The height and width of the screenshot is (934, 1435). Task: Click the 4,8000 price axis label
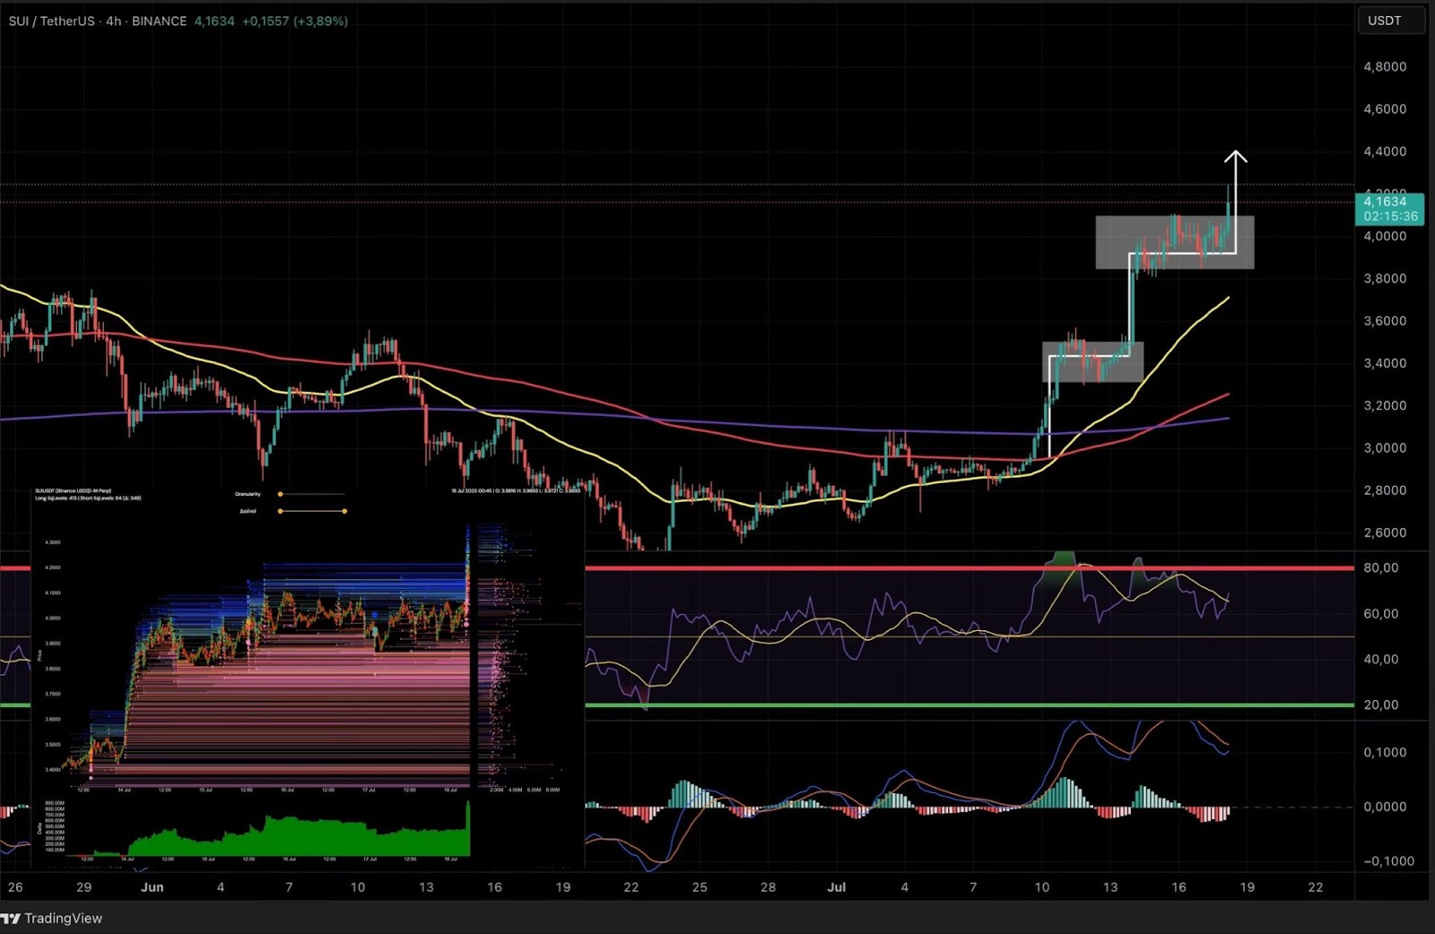(1385, 66)
